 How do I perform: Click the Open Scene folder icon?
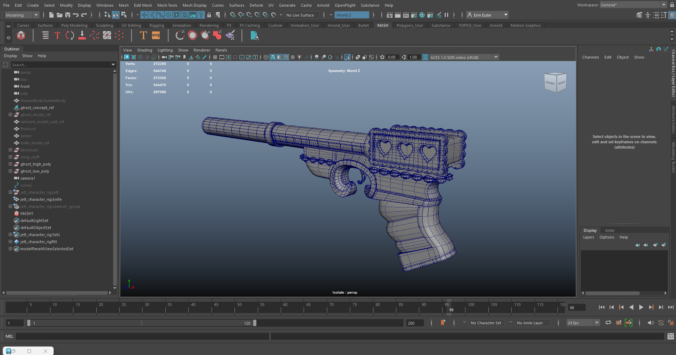pyautogui.click(x=60, y=15)
